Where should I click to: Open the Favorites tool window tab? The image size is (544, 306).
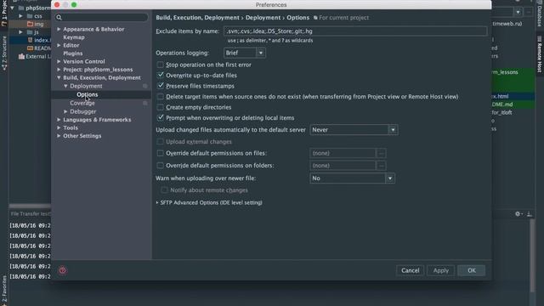point(4,290)
